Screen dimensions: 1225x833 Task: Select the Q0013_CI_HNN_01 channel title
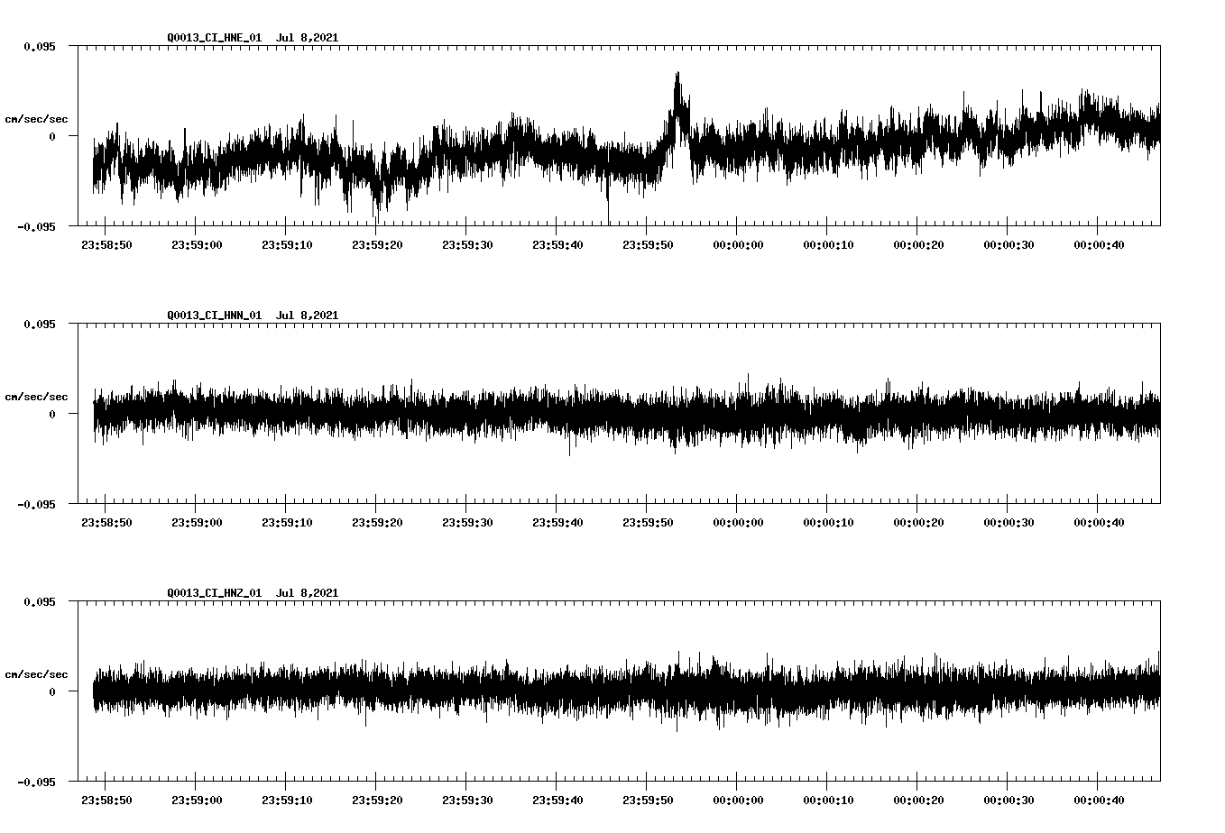(x=216, y=316)
